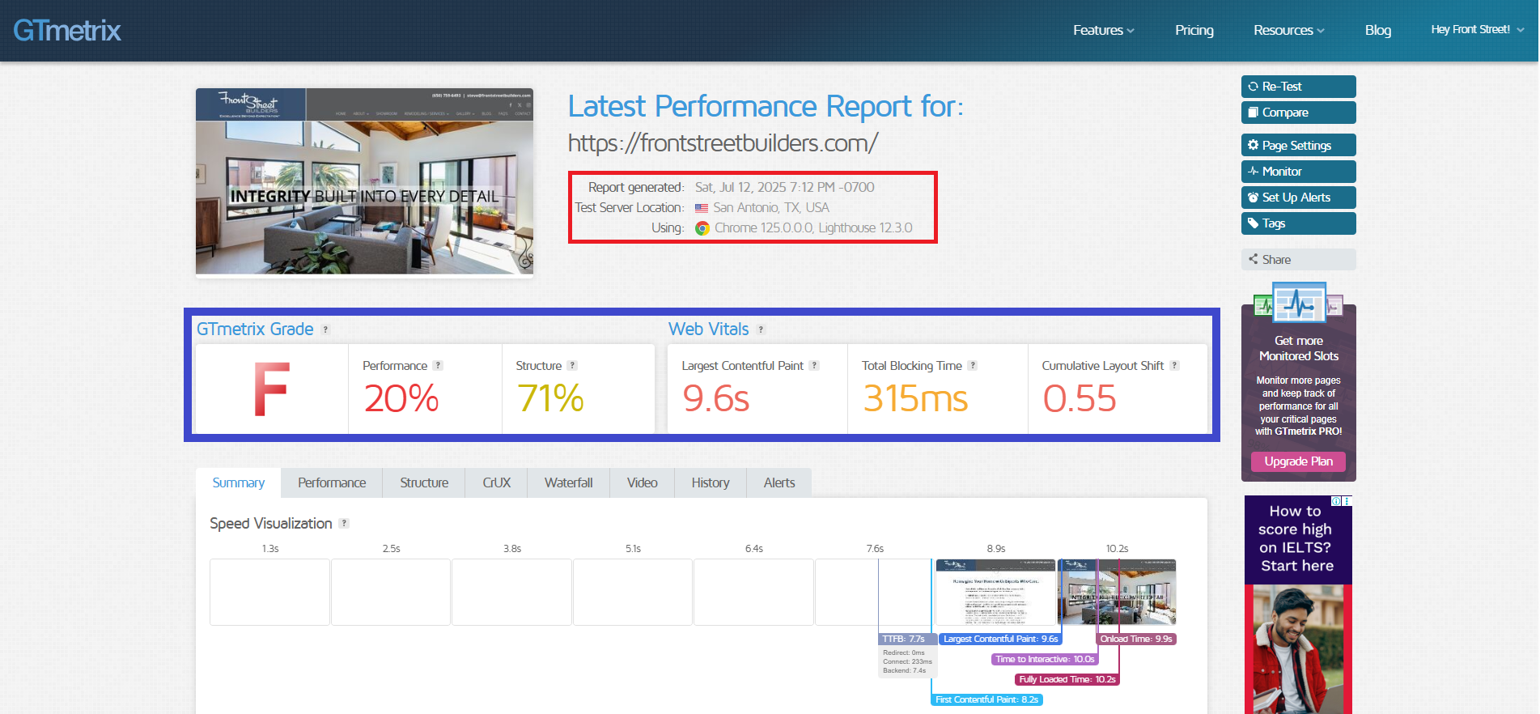Open Page Settings
Image resolution: width=1540 pixels, height=714 pixels.
(1298, 145)
